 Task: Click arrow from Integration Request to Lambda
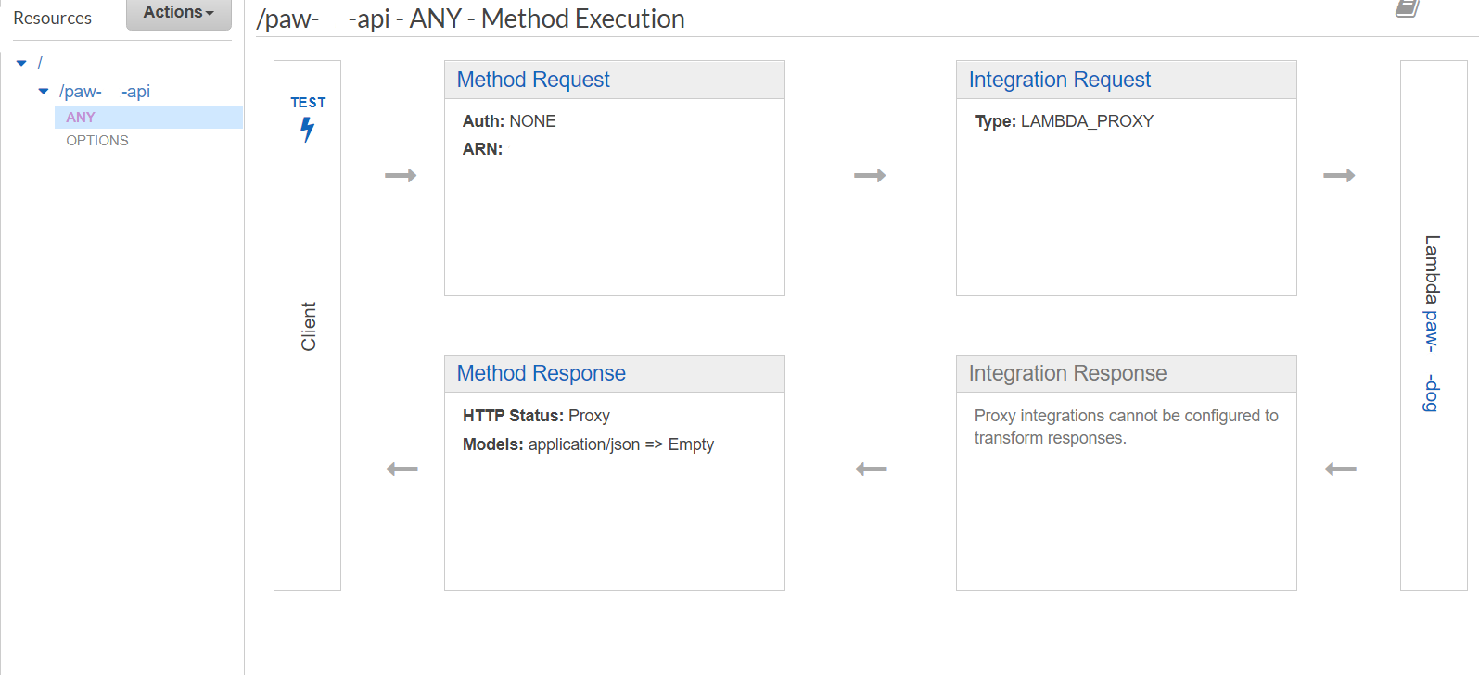point(1339,175)
